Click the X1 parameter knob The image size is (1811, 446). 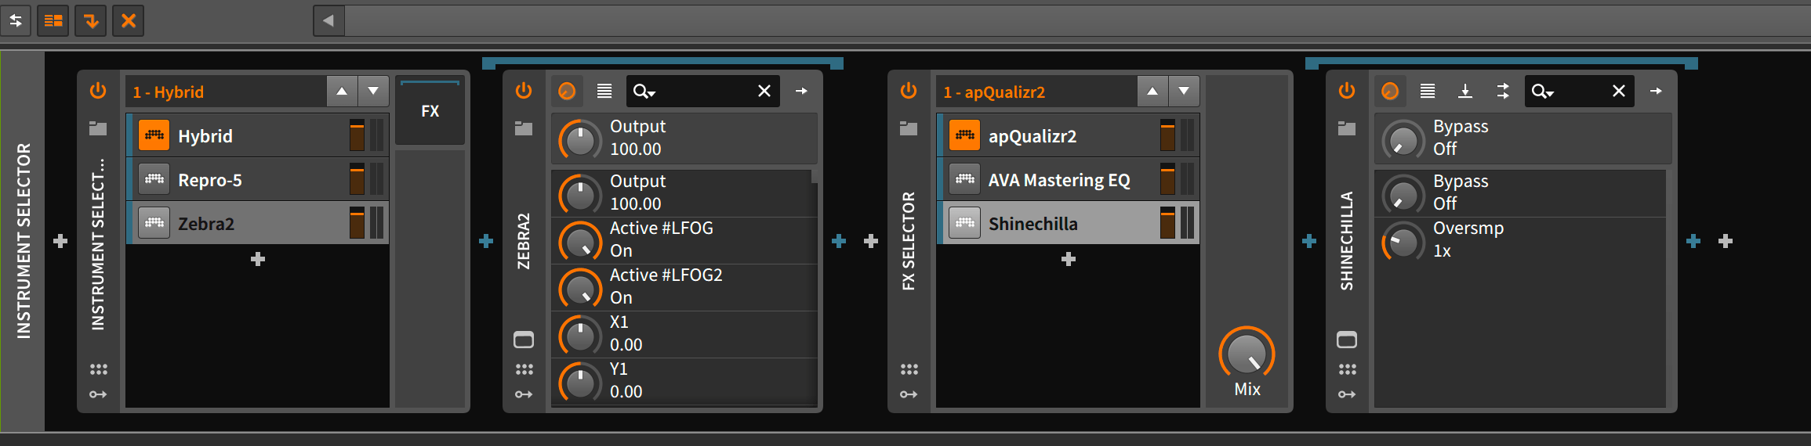(x=580, y=335)
